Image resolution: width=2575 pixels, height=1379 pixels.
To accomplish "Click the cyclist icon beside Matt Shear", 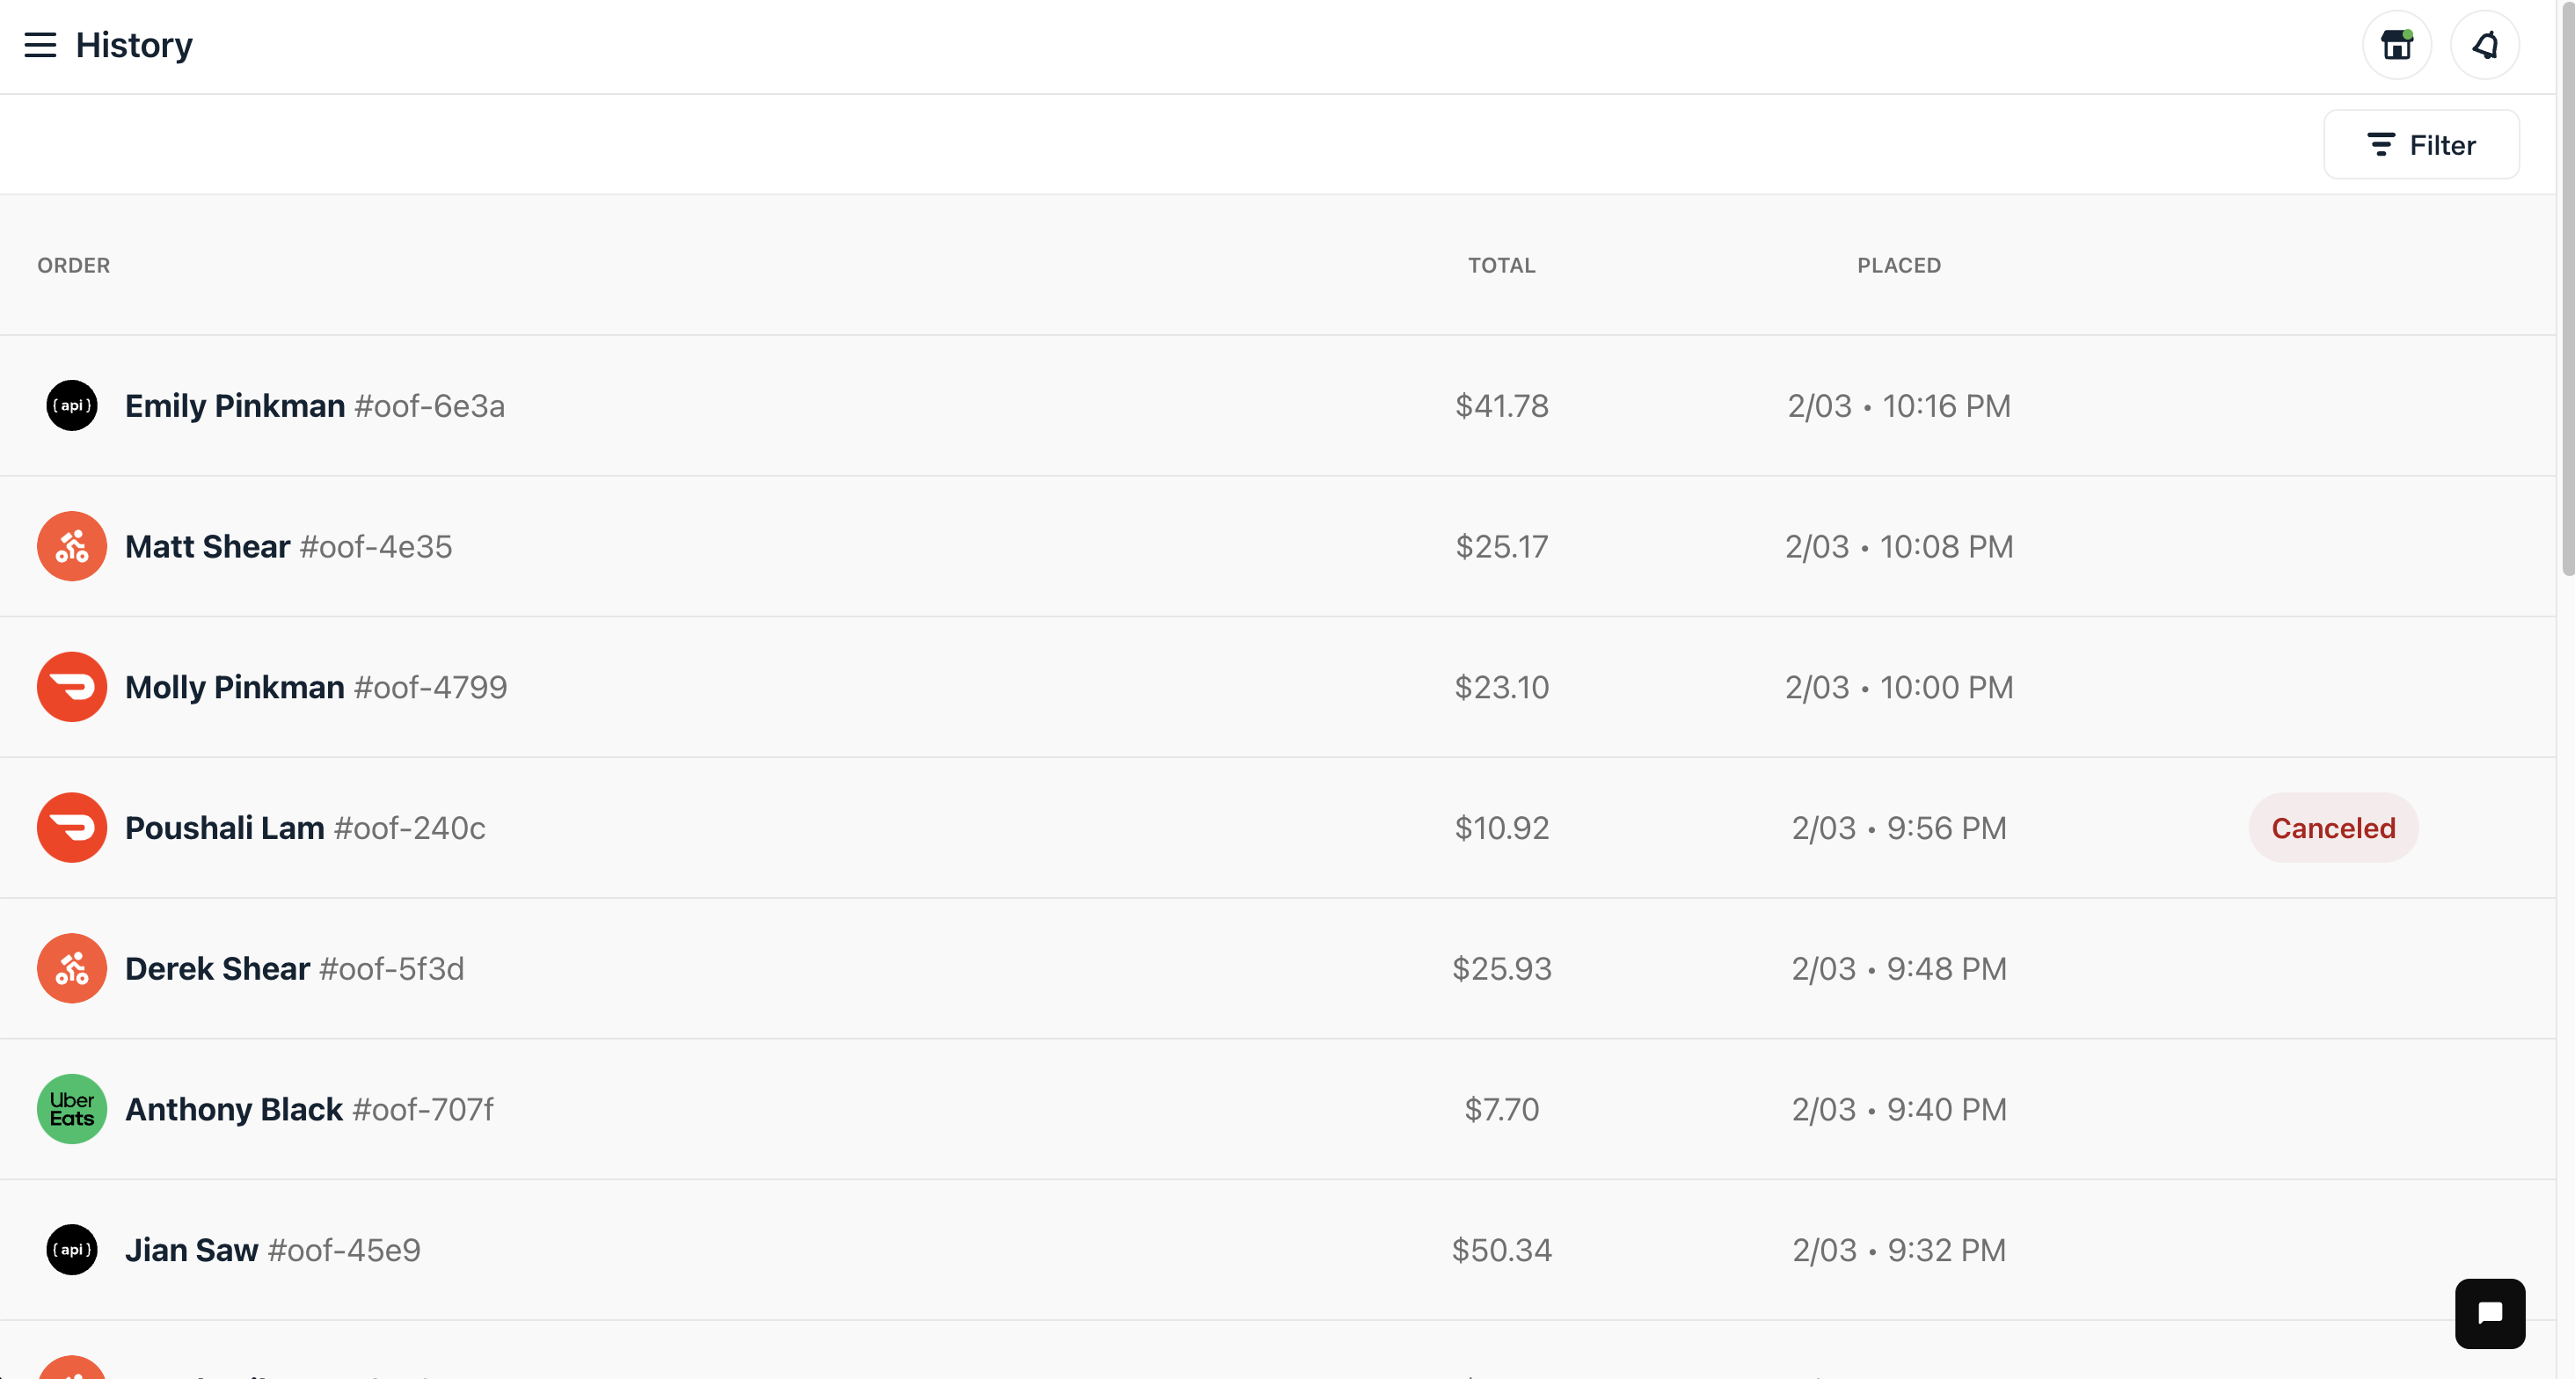I will pos(72,546).
